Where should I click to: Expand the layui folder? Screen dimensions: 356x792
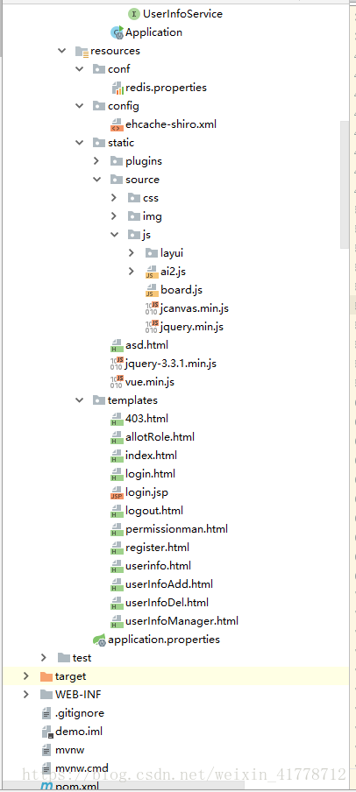tap(132, 253)
